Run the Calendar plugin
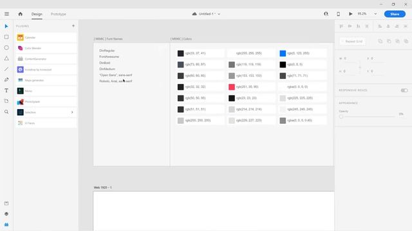 click(46, 37)
